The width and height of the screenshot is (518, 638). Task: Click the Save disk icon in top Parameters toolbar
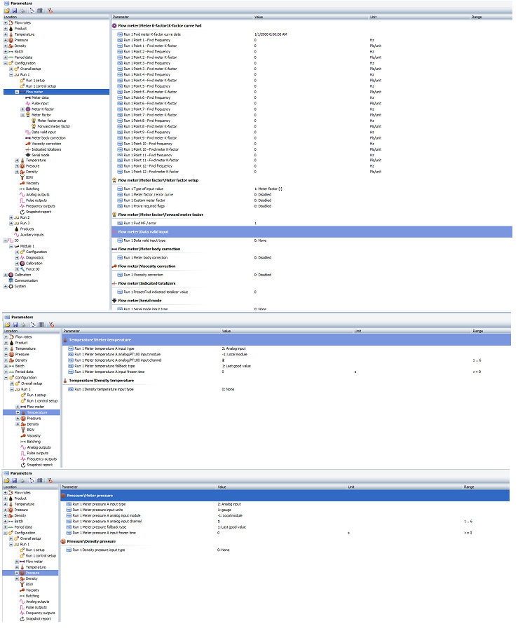click(x=15, y=11)
